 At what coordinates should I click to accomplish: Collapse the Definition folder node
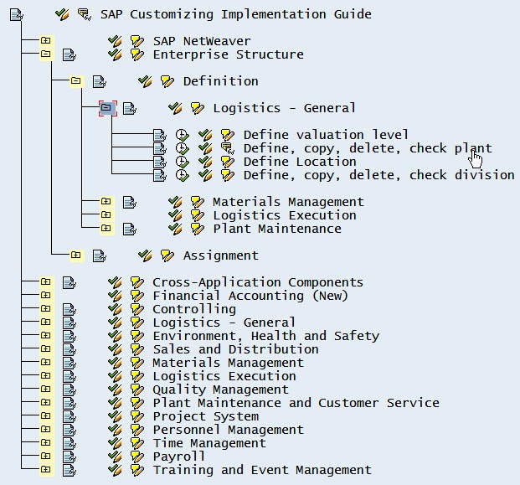[76, 81]
